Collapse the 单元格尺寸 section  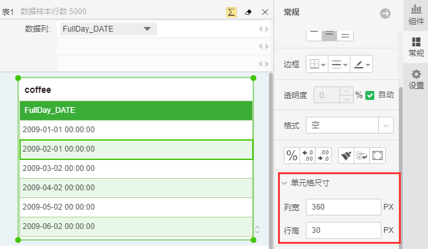(x=284, y=183)
